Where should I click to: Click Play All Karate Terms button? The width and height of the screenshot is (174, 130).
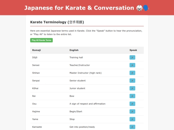[x=41, y=40]
